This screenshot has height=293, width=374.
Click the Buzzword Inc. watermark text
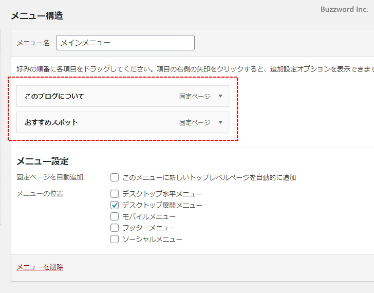click(344, 9)
